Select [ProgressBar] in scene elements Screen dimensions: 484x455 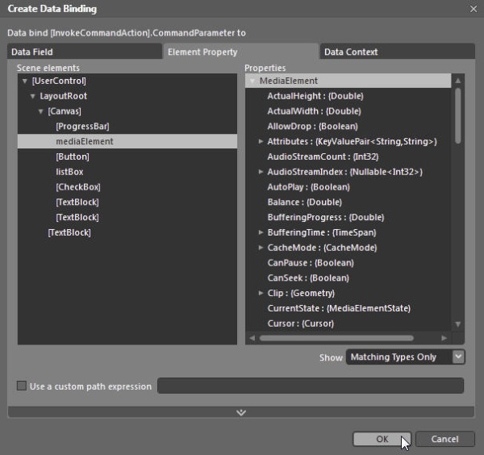82,126
